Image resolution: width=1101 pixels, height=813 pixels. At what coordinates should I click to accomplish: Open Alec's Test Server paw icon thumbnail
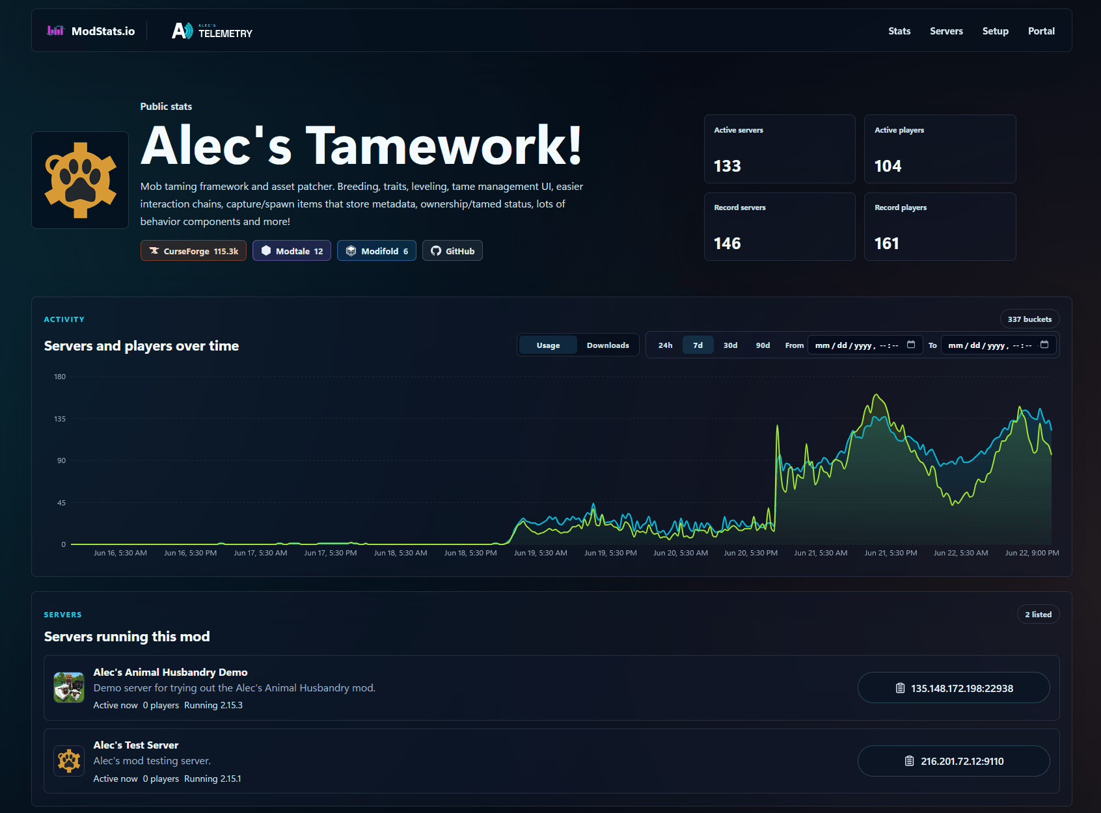tap(69, 761)
